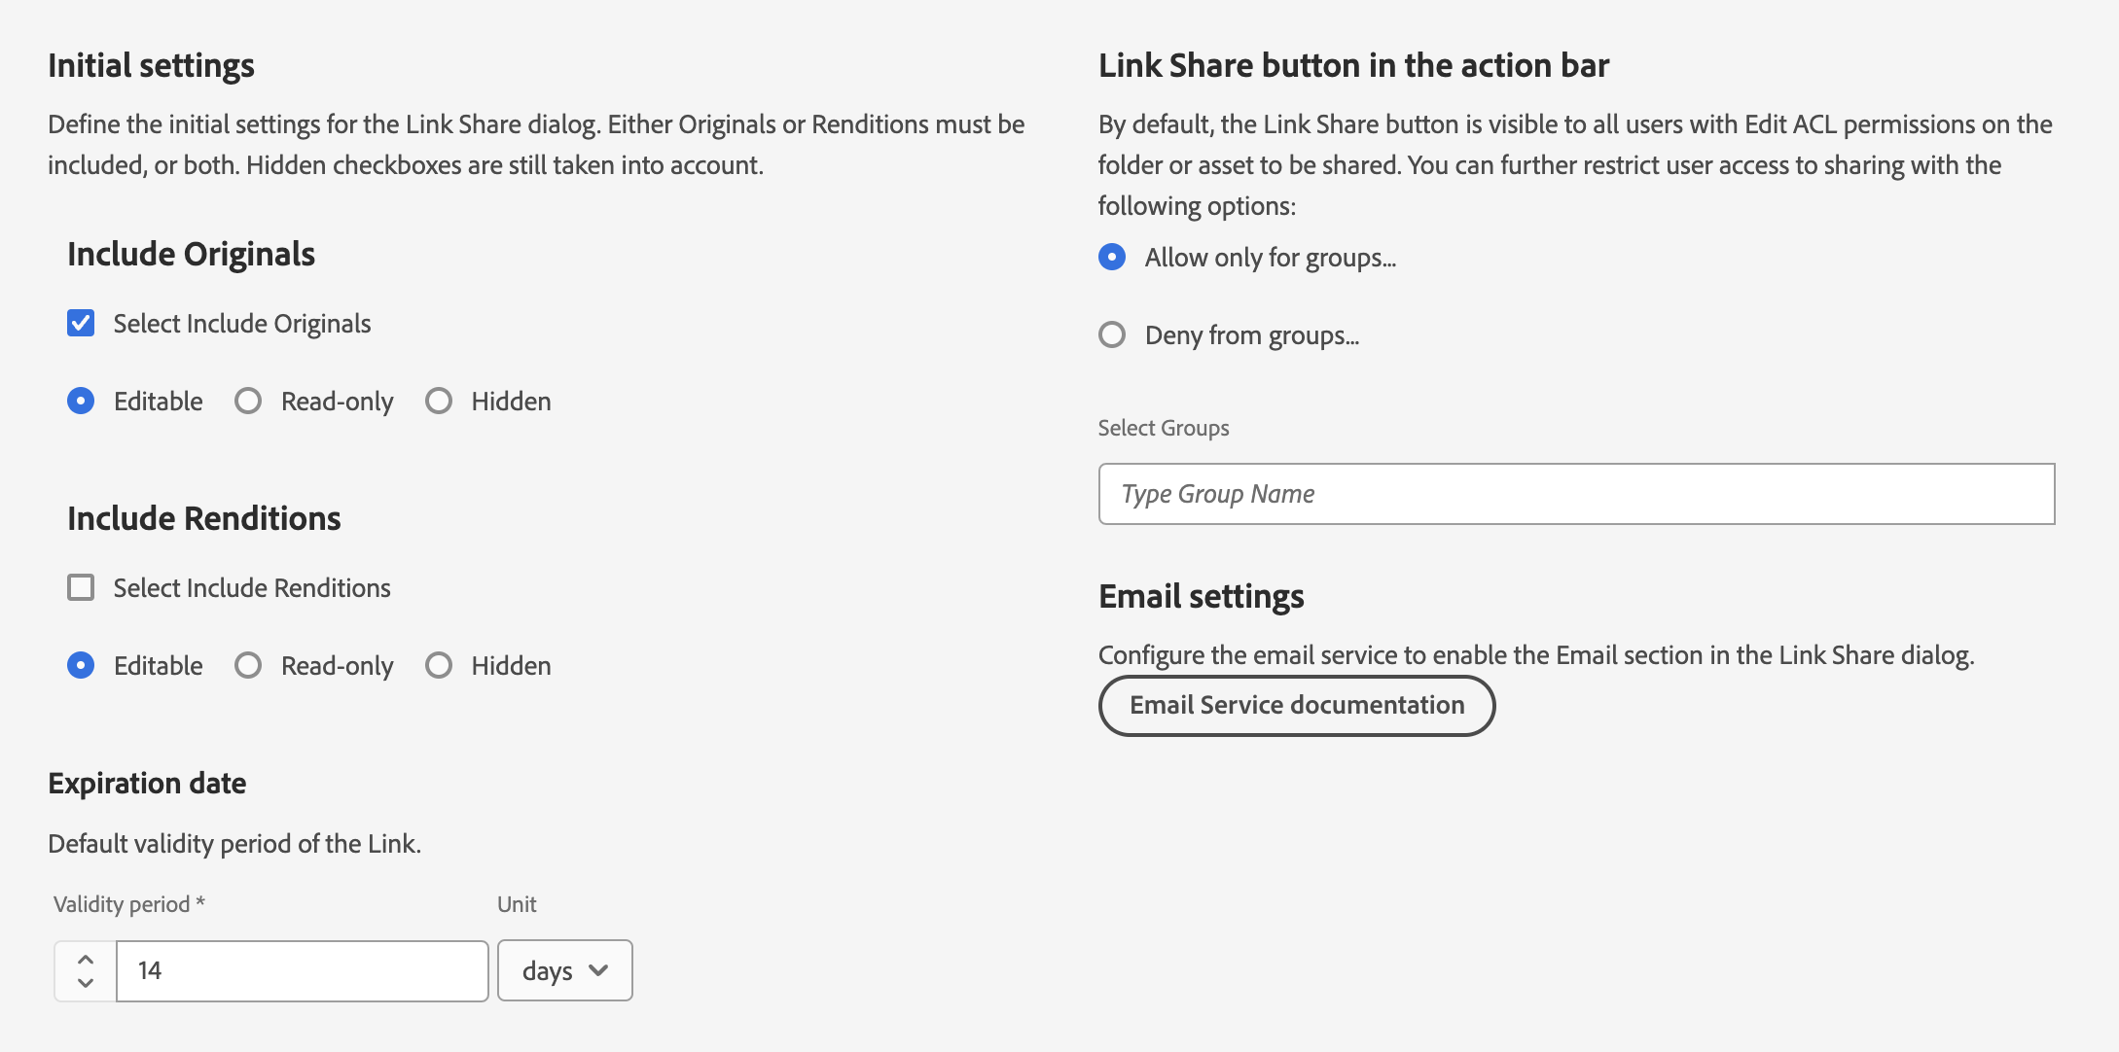Select Read-only under Include Renditions
This screenshot has height=1052, width=2119.
tap(248, 665)
